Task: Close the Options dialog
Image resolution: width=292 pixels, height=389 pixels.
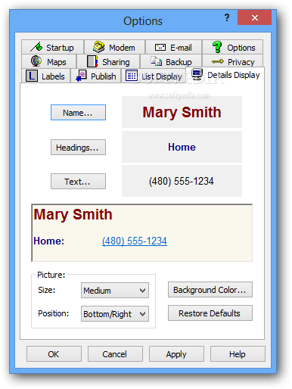Action: pyautogui.click(x=254, y=17)
